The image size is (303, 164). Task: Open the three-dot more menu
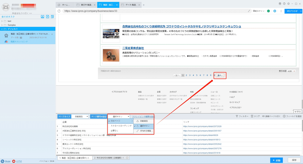pos(281,11)
